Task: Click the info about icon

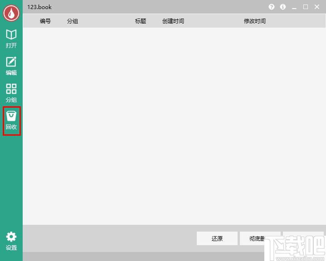Action: (283, 7)
